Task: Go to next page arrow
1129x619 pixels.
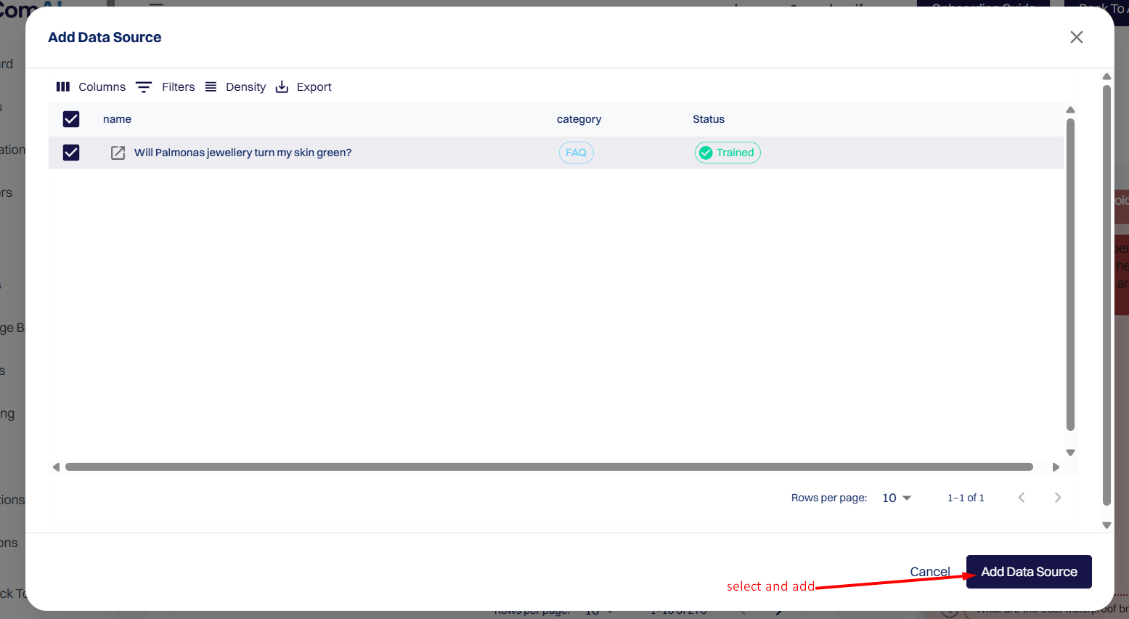Action: click(x=1058, y=498)
